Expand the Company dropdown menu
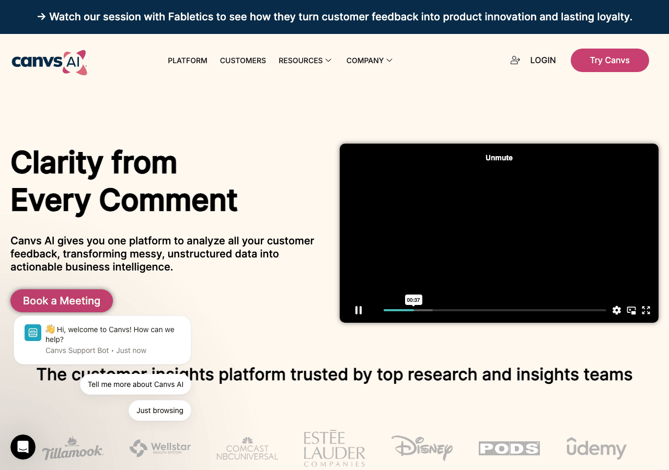 370,61
